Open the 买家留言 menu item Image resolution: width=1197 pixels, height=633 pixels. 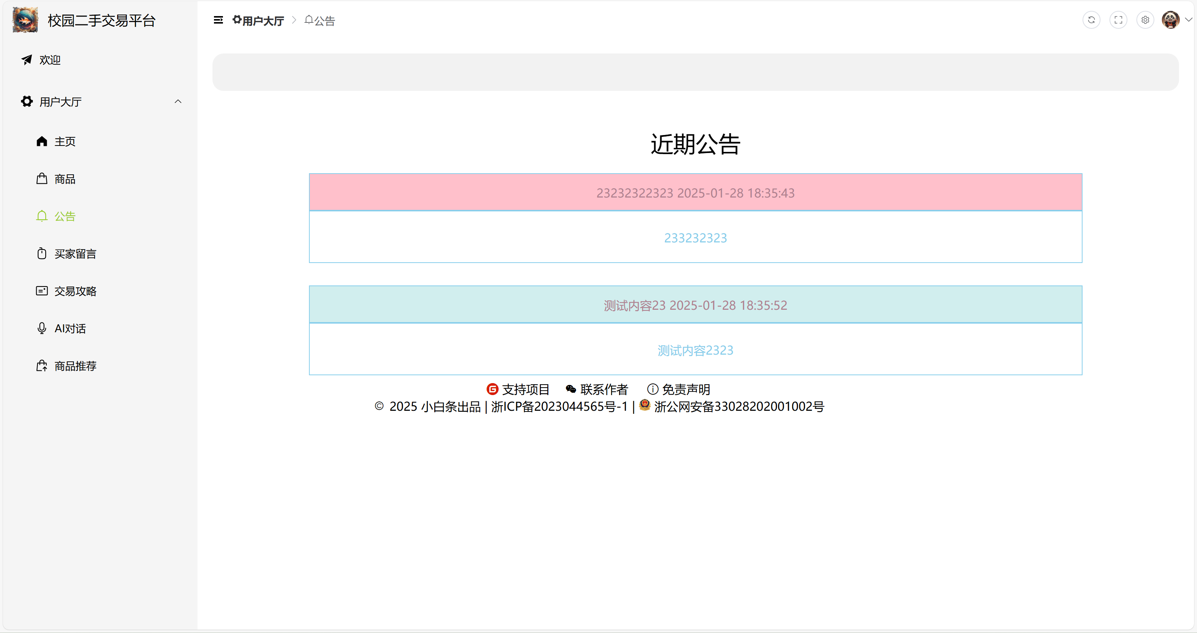click(74, 254)
